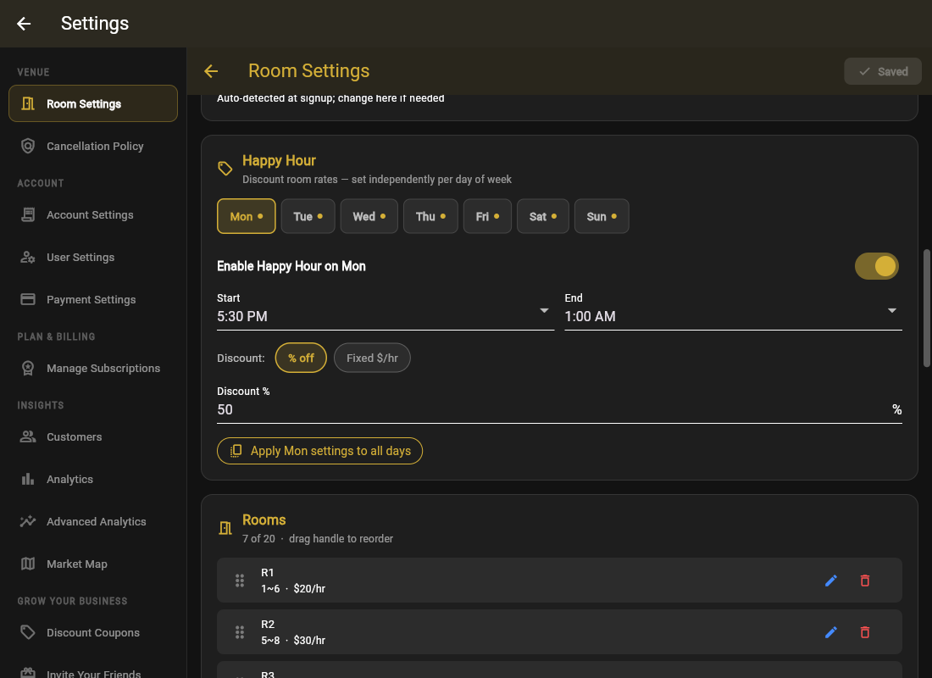Click the User Settings person-gear icon
The image size is (932, 678).
point(28,257)
